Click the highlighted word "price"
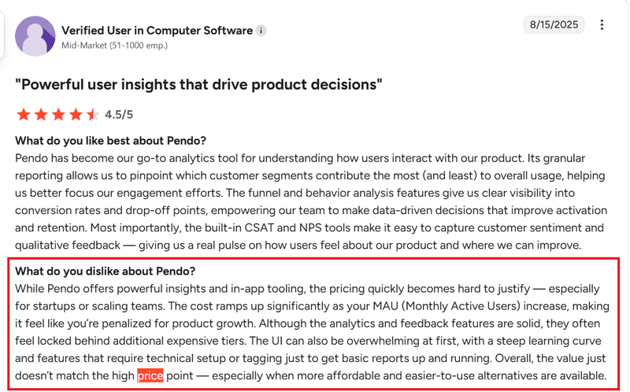The height and width of the screenshot is (392, 630). pyautogui.click(x=150, y=375)
